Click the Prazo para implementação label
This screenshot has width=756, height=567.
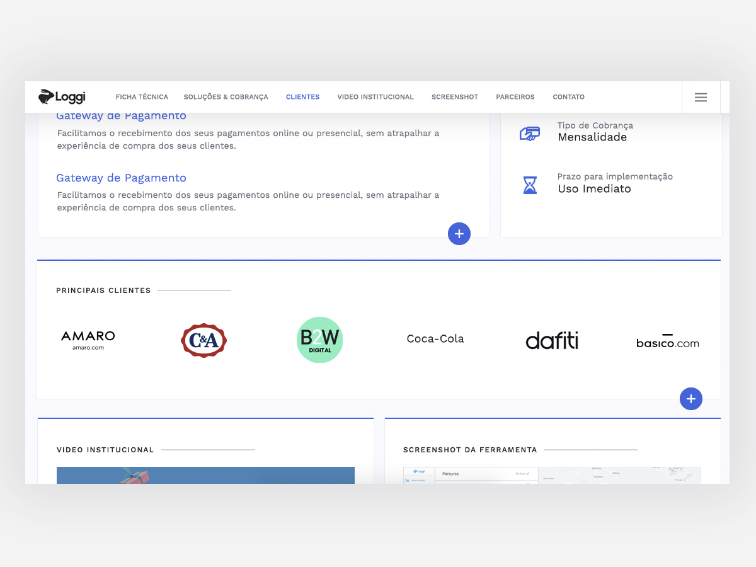click(x=615, y=177)
